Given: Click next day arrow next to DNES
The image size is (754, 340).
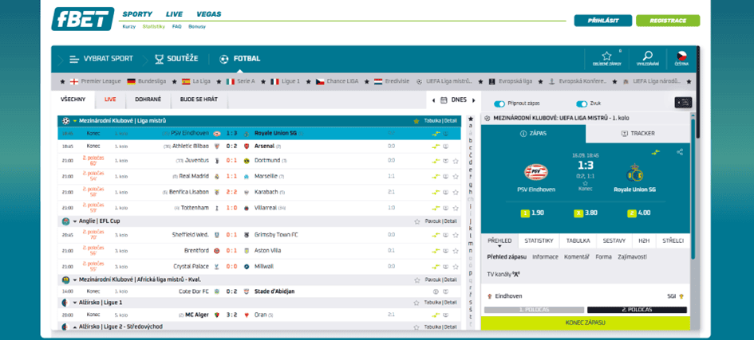Looking at the screenshot, I should pyautogui.click(x=473, y=100).
